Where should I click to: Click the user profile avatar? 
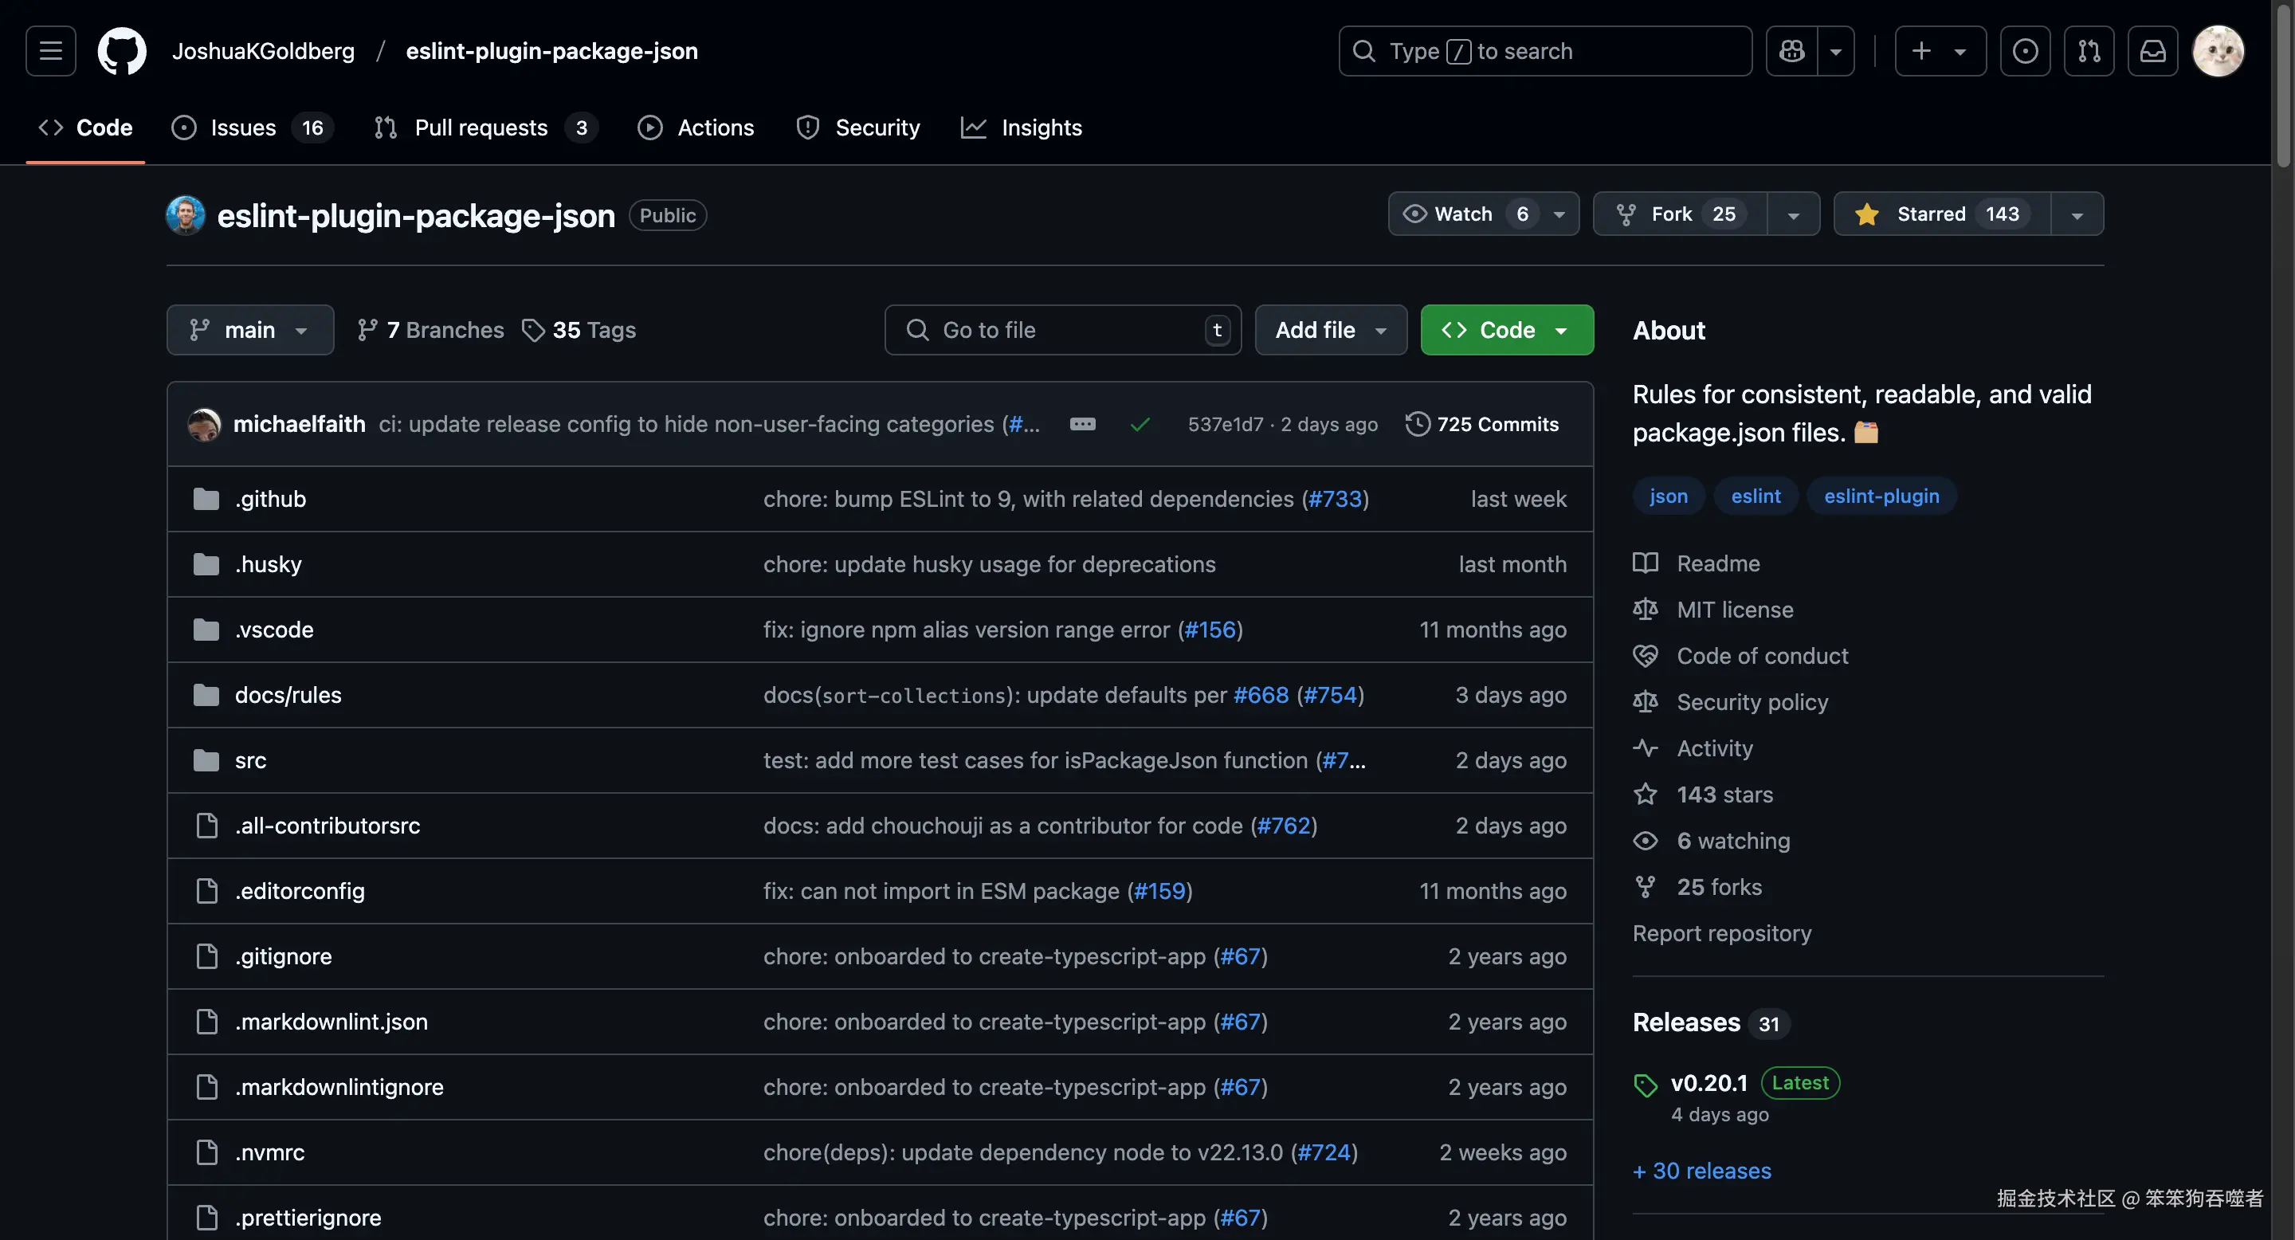coord(2218,51)
